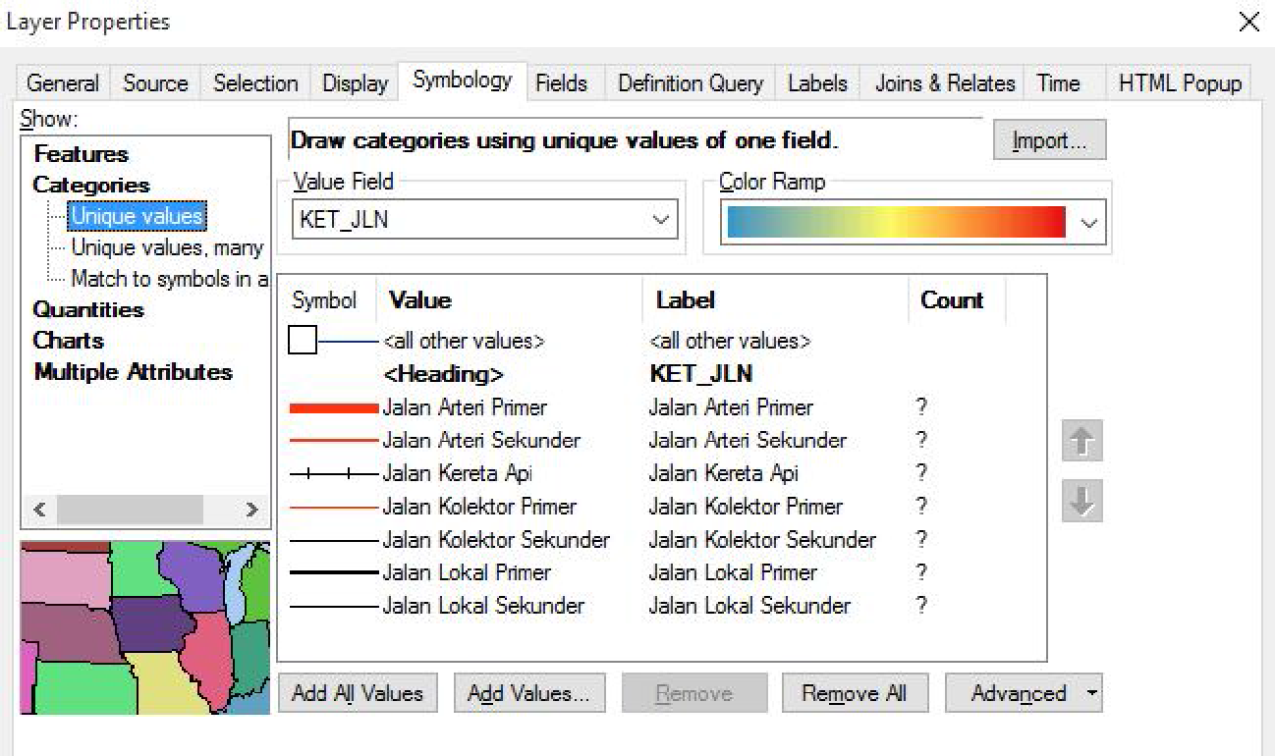1275x756 pixels.
Task: Open the Labels tab
Action: coord(817,83)
